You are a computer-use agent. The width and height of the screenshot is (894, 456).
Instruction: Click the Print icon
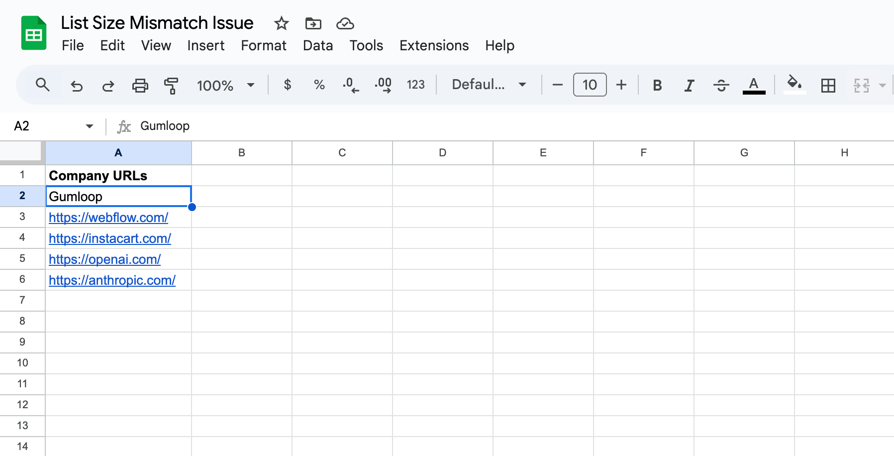pos(140,86)
